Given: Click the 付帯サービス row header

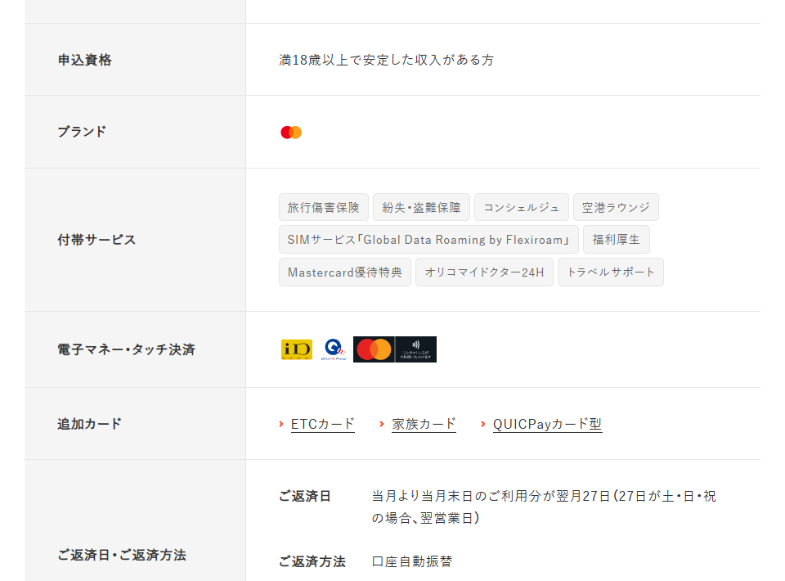Looking at the screenshot, I should pyautogui.click(x=135, y=240).
